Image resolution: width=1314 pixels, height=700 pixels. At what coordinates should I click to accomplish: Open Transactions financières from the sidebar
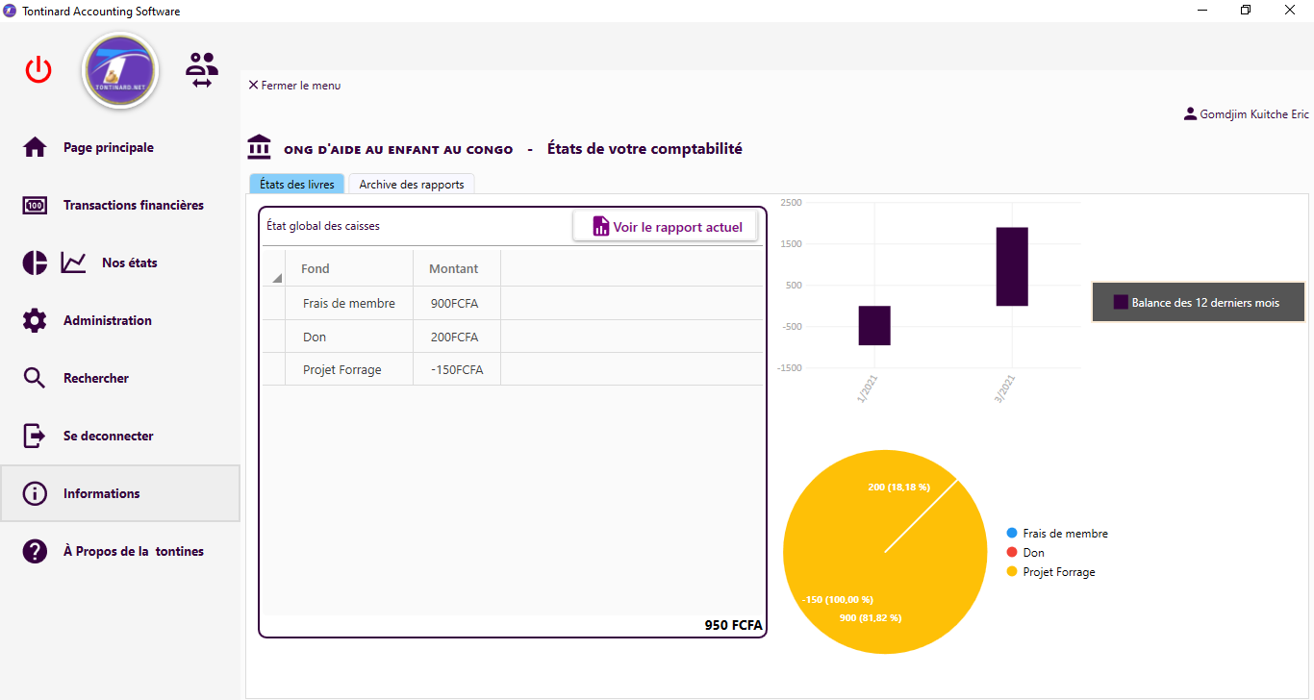(x=133, y=205)
